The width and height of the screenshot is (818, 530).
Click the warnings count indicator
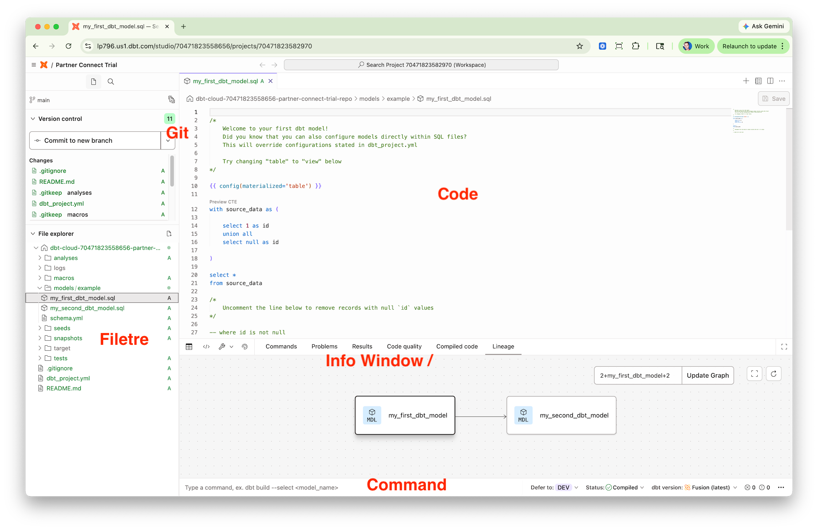pyautogui.click(x=765, y=488)
